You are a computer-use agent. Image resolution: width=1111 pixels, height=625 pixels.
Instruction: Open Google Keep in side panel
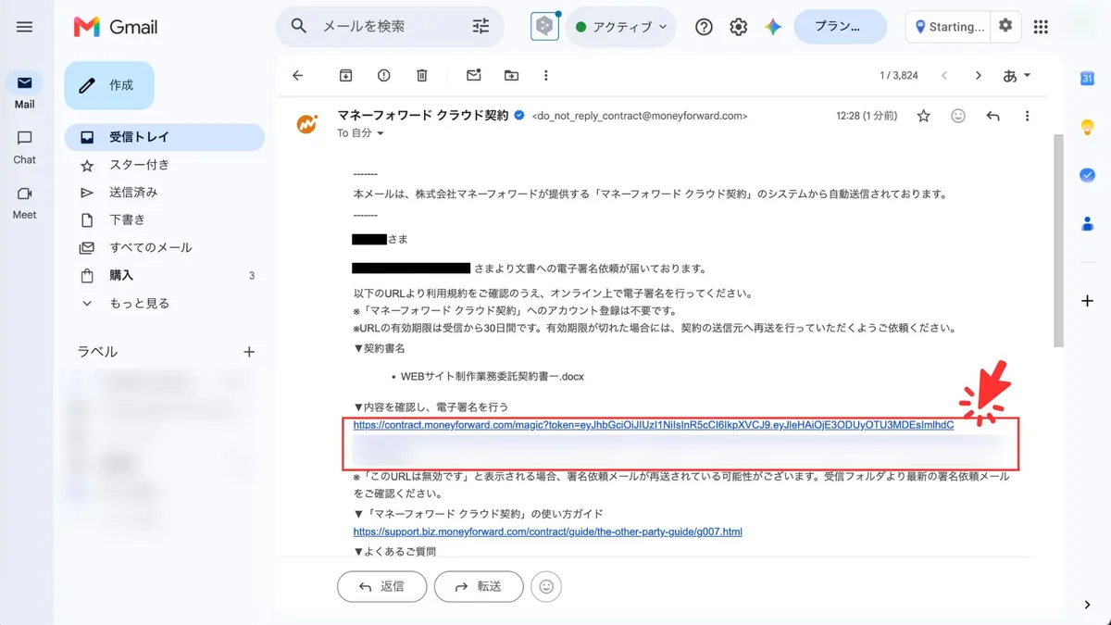1088,127
